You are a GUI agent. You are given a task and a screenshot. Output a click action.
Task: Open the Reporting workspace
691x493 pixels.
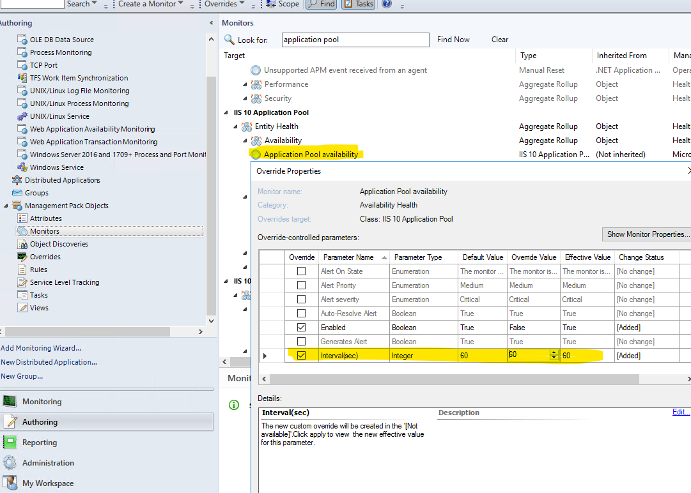click(38, 442)
